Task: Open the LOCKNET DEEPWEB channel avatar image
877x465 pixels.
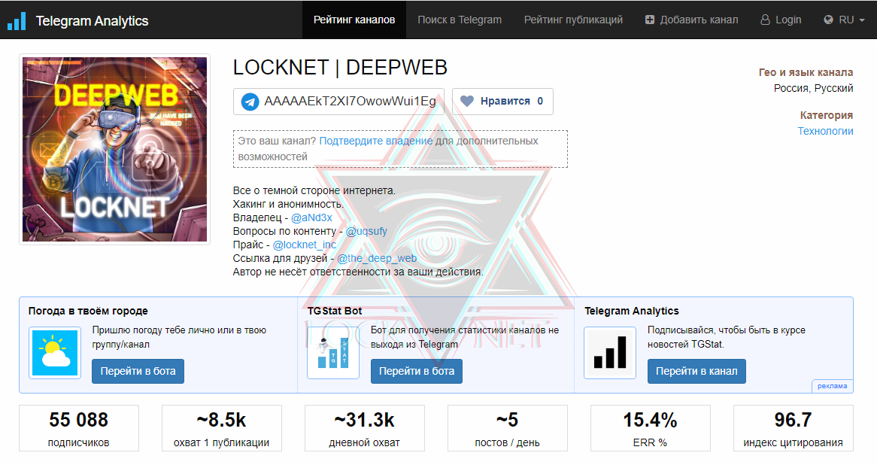Action: pos(114,150)
